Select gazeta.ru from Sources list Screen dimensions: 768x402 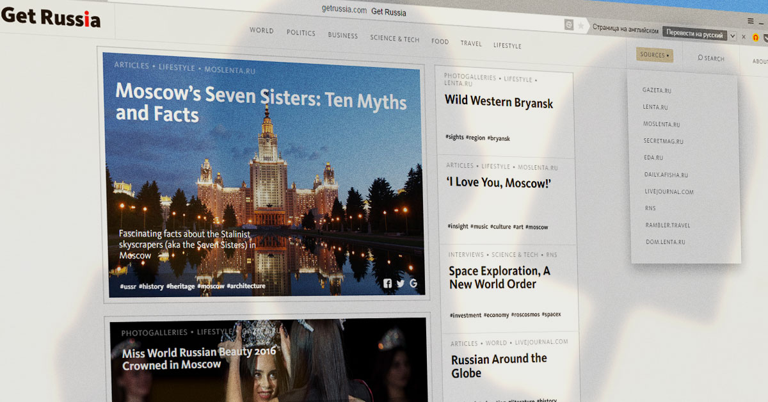[x=657, y=90]
